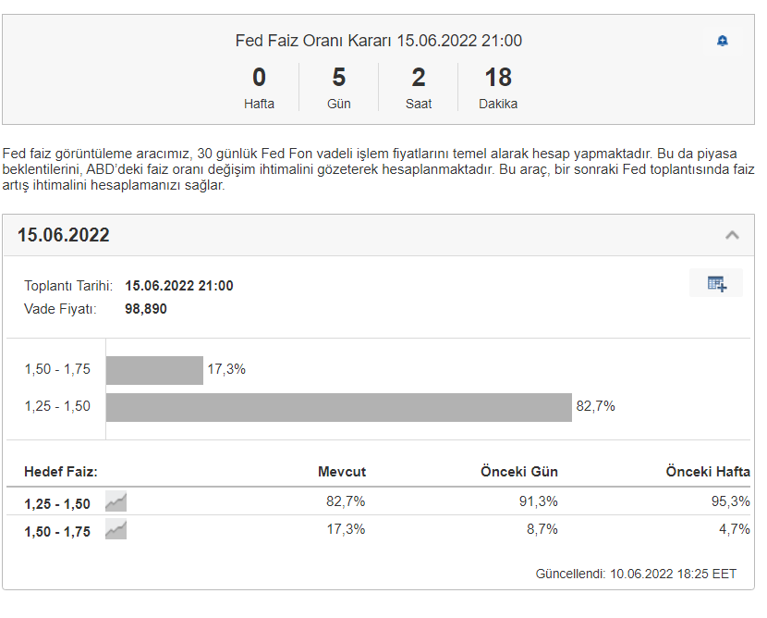Click the 15.06.2022 section header title

click(x=64, y=235)
